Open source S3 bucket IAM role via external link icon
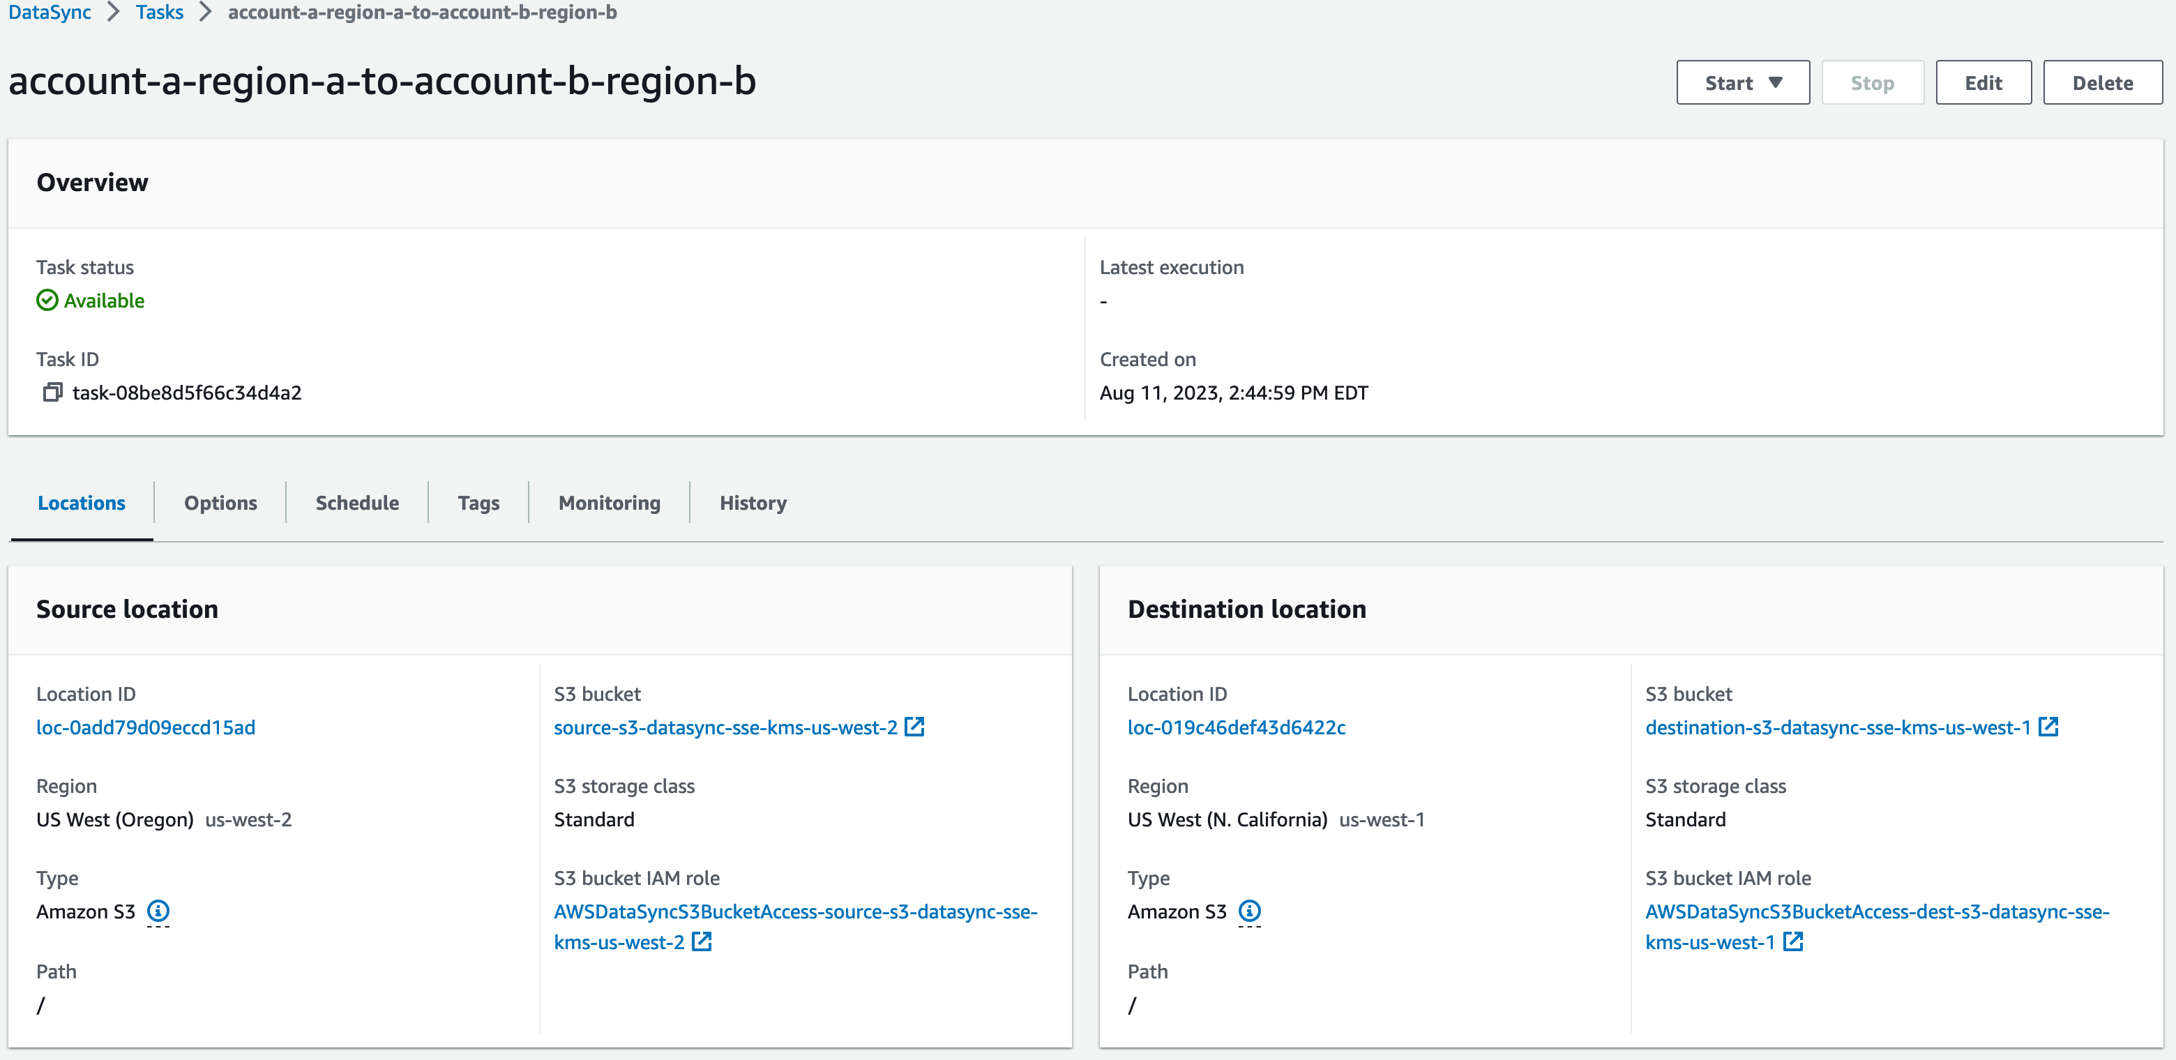This screenshot has height=1060, width=2176. [x=702, y=941]
